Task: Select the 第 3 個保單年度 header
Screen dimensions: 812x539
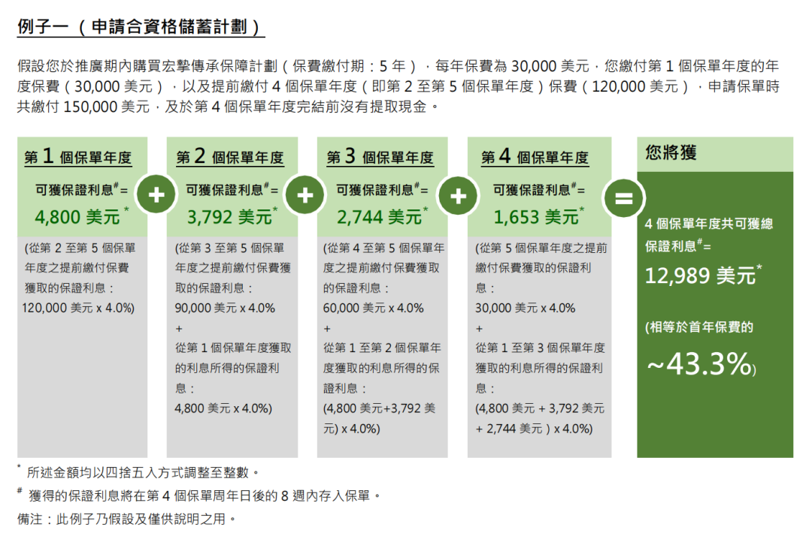Action: 380,156
